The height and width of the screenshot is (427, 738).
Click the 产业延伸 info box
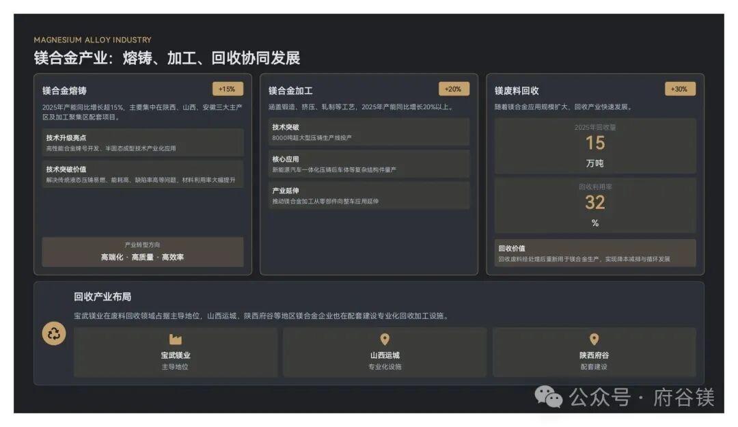pyautogui.click(x=368, y=195)
